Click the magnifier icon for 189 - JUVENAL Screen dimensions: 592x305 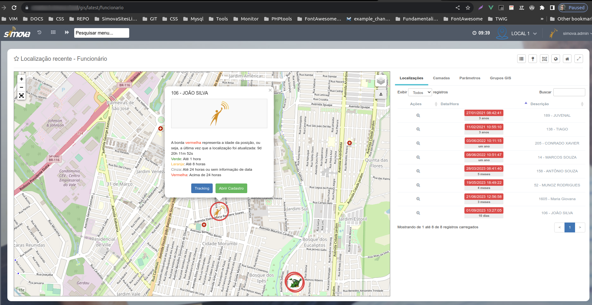418,115
